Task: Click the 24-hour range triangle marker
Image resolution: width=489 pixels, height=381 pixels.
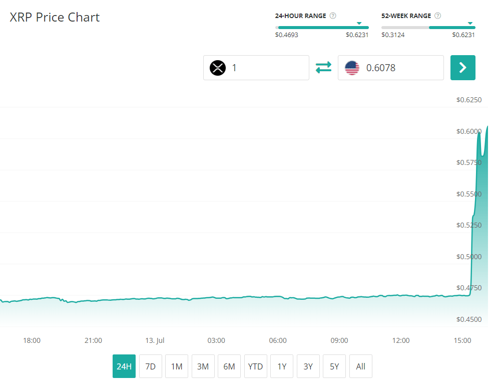Action: tap(359, 23)
